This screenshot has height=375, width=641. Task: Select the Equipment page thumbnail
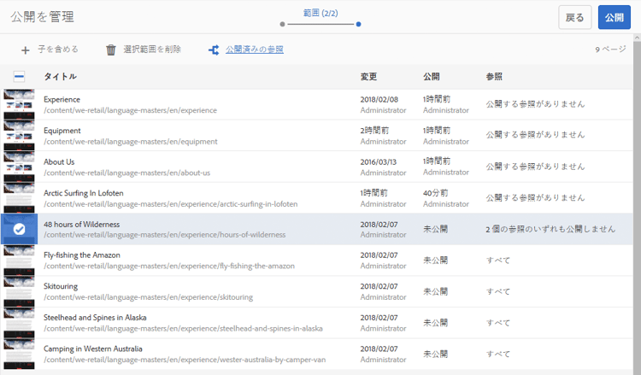pos(19,136)
